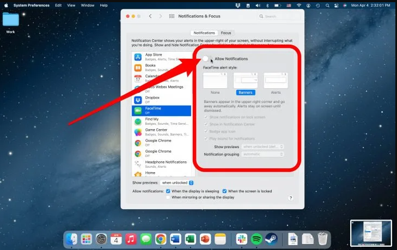Screen dimensions: 397x250
Task: Select Headphone Notifications in the app list
Action: click(161, 164)
